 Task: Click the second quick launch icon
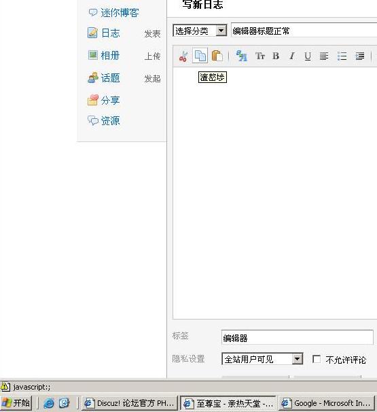pos(64,402)
